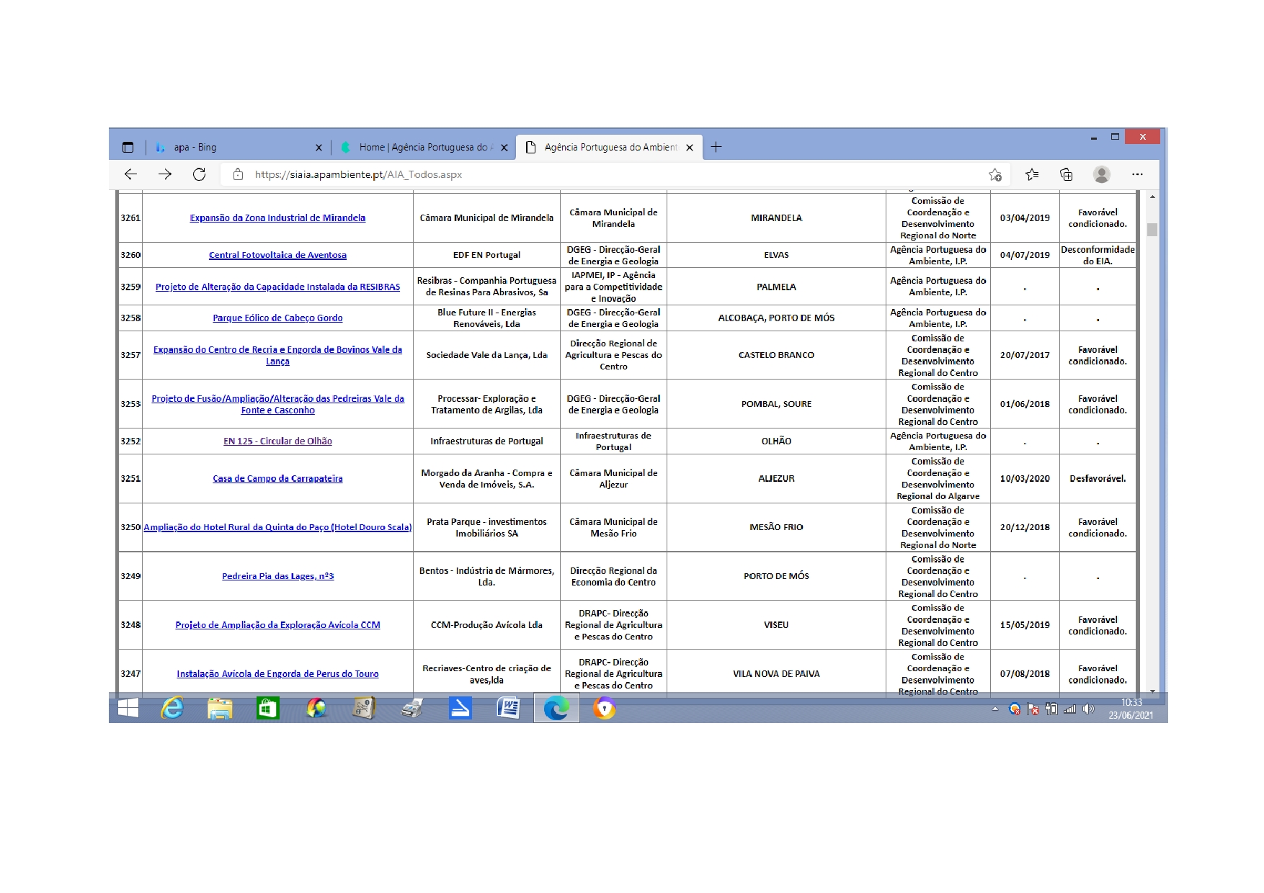Select the Infraestruturas de Portugal proponent cell
This screenshot has height=893, width=1264.
click(486, 441)
